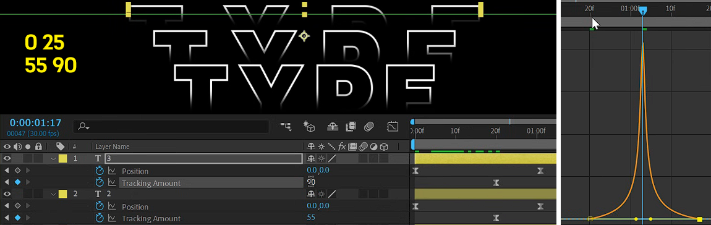Click the text layer T icon of layer 3

[98, 158]
